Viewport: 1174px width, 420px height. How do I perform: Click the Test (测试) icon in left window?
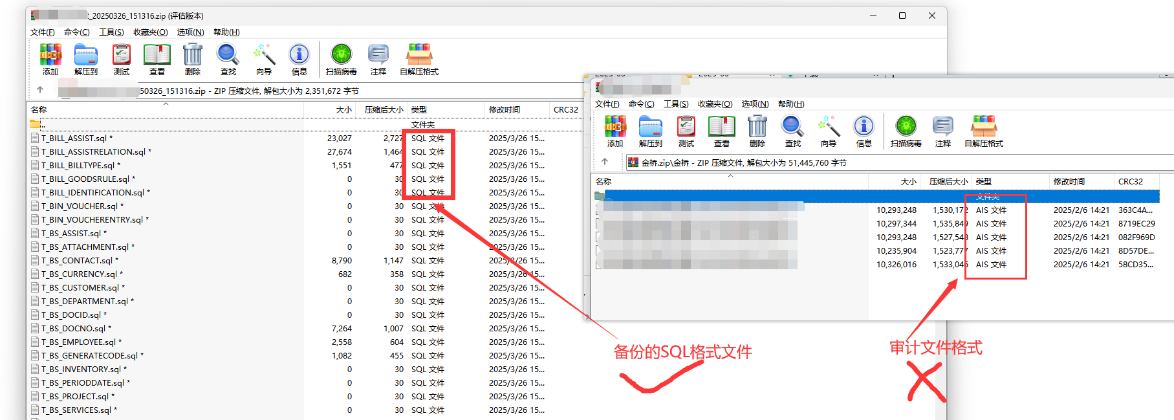click(x=122, y=59)
